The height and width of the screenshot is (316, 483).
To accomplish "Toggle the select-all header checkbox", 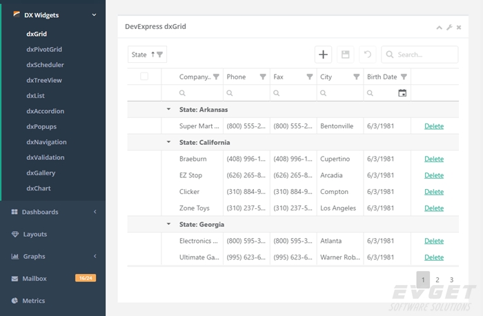I will (144, 76).
